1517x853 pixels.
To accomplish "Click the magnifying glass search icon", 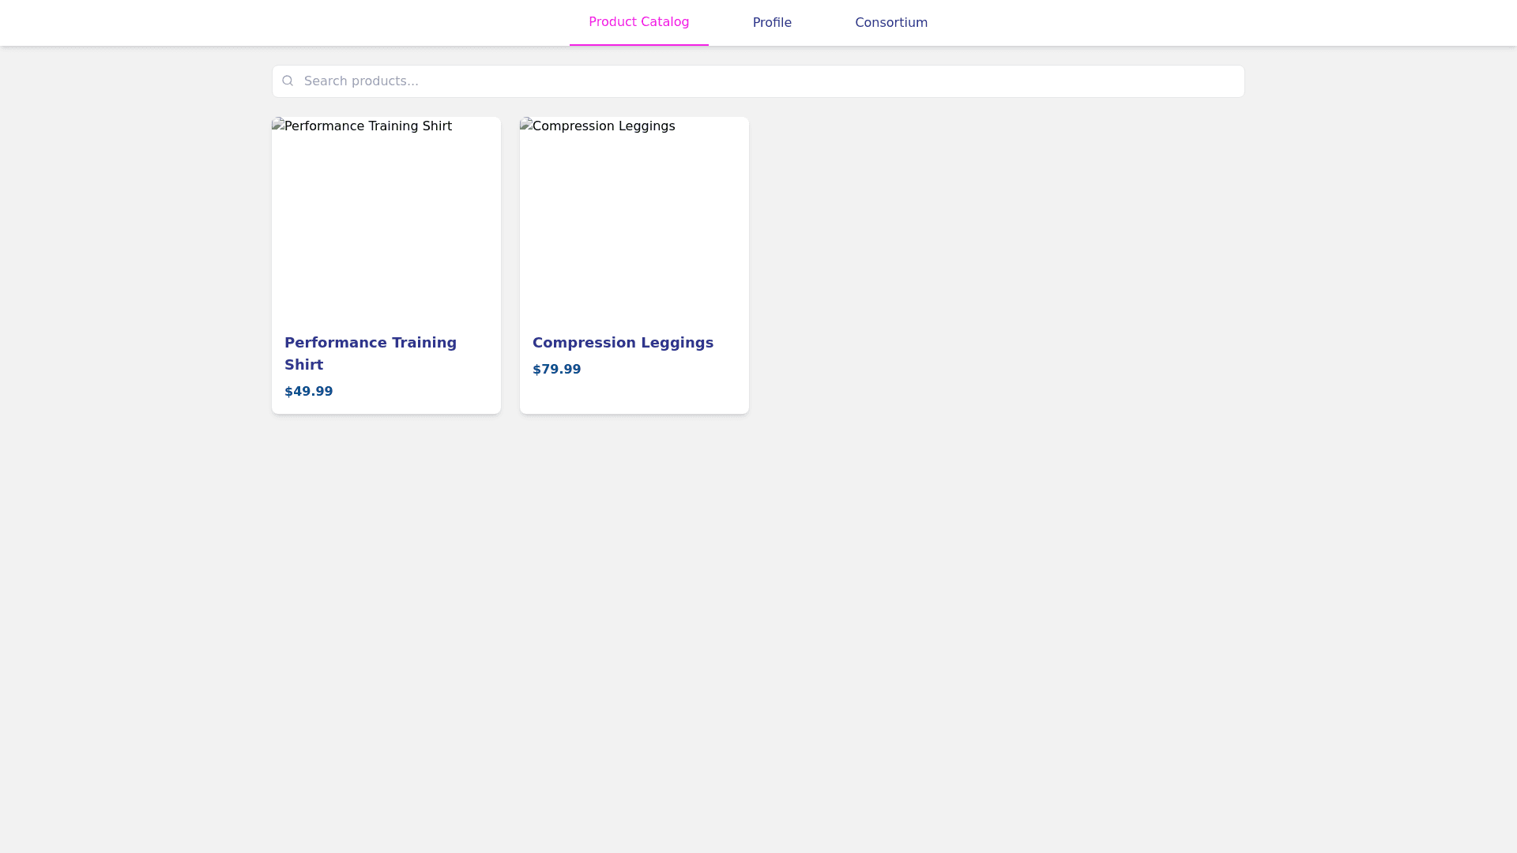I will [x=288, y=81].
